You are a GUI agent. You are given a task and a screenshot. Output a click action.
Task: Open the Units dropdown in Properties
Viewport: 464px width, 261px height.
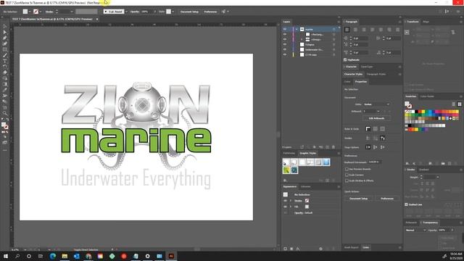(376, 104)
